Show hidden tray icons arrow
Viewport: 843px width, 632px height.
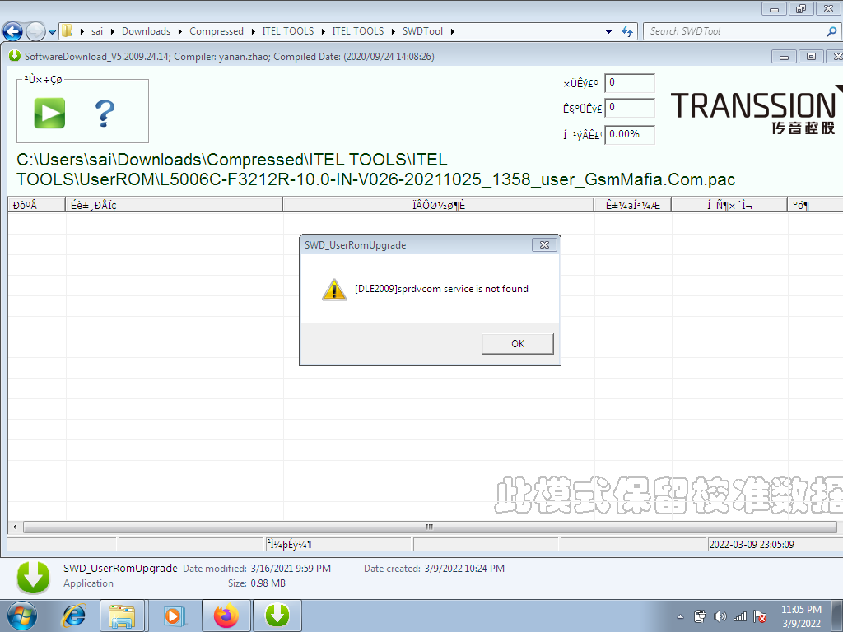click(681, 616)
